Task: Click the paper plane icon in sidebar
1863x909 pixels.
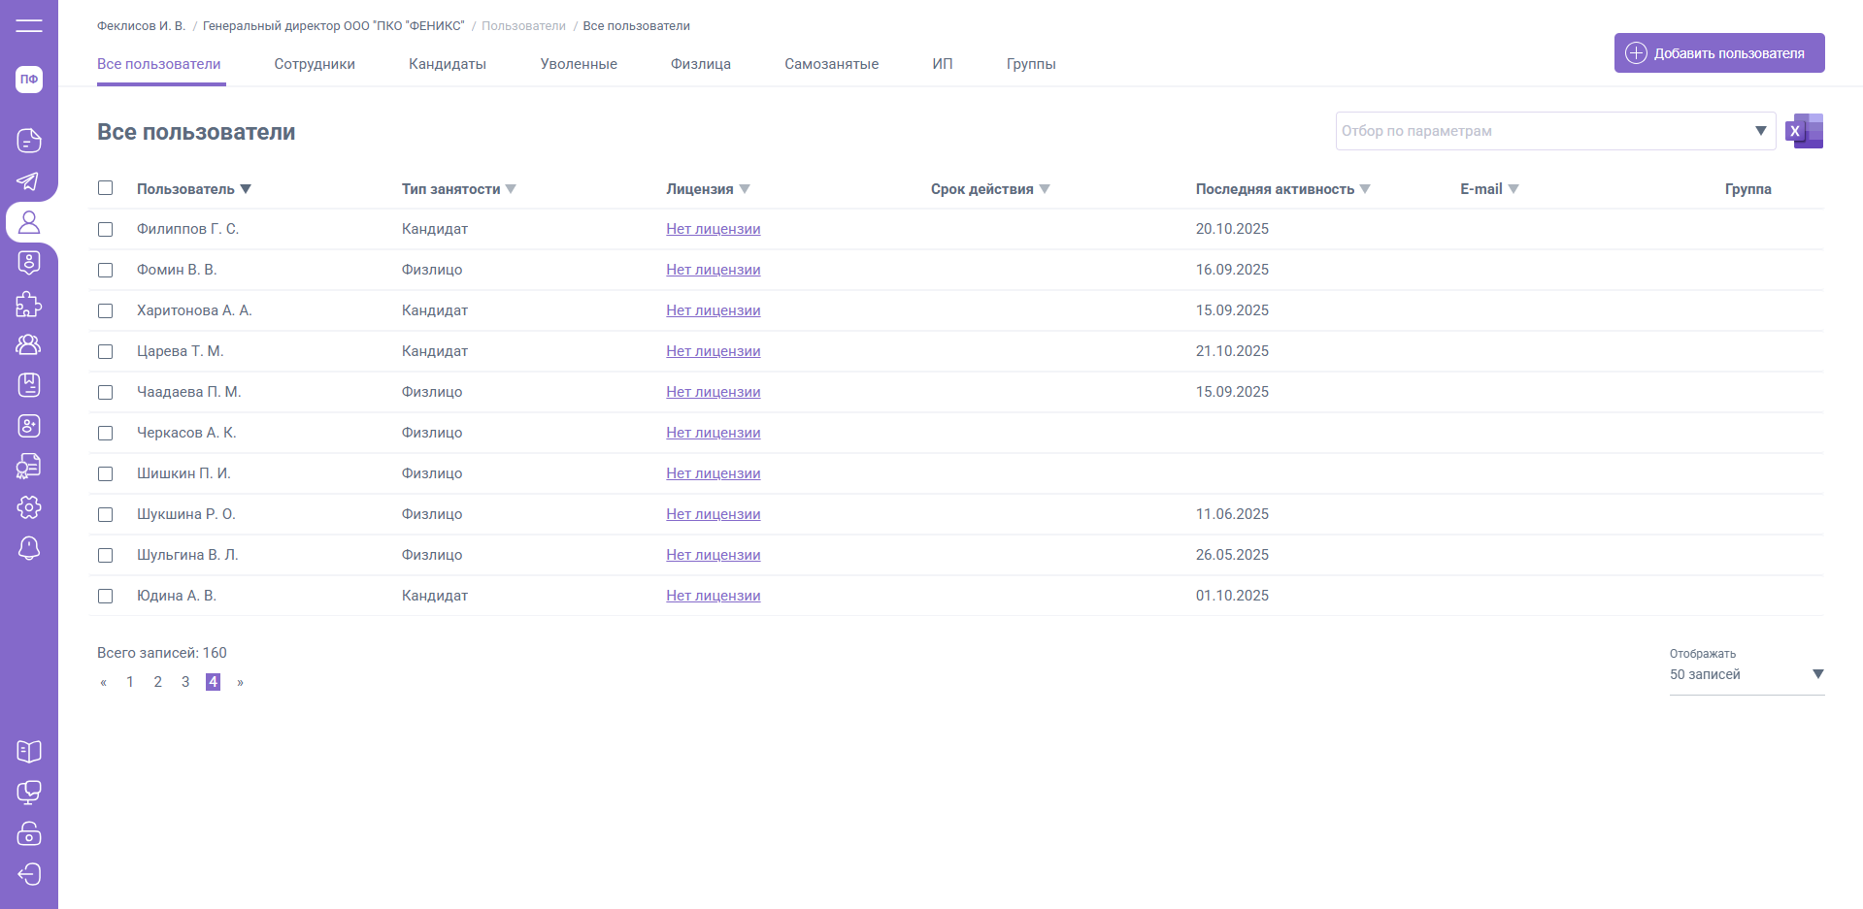Action: (29, 181)
